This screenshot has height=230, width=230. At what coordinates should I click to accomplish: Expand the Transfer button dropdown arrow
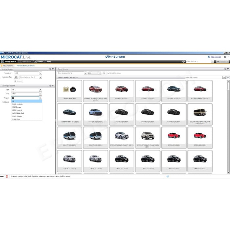tap(228, 62)
